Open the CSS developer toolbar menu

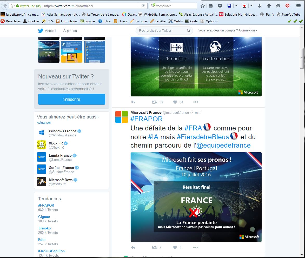[x=48, y=21]
